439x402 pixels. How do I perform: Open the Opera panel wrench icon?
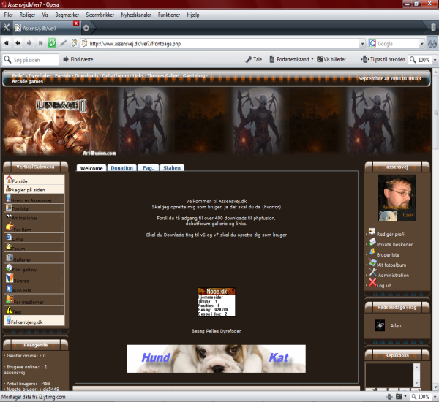tap(6, 28)
